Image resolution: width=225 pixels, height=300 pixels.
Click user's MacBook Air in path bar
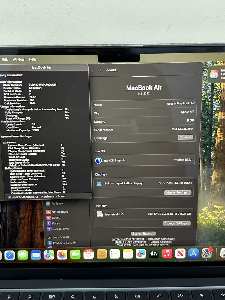coord(25,197)
